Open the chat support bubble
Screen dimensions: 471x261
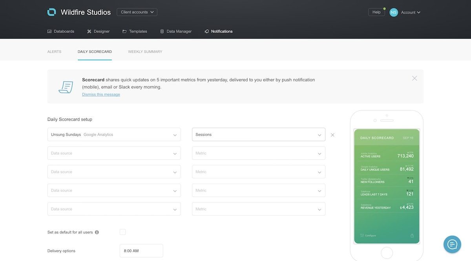452,245
